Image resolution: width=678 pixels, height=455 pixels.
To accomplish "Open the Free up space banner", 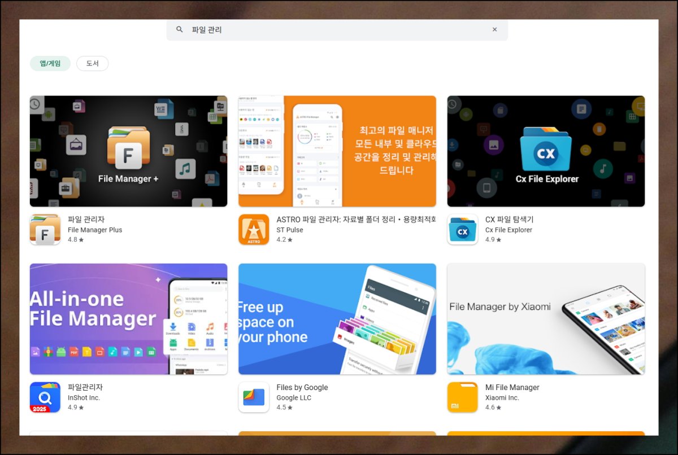I will 337,319.
